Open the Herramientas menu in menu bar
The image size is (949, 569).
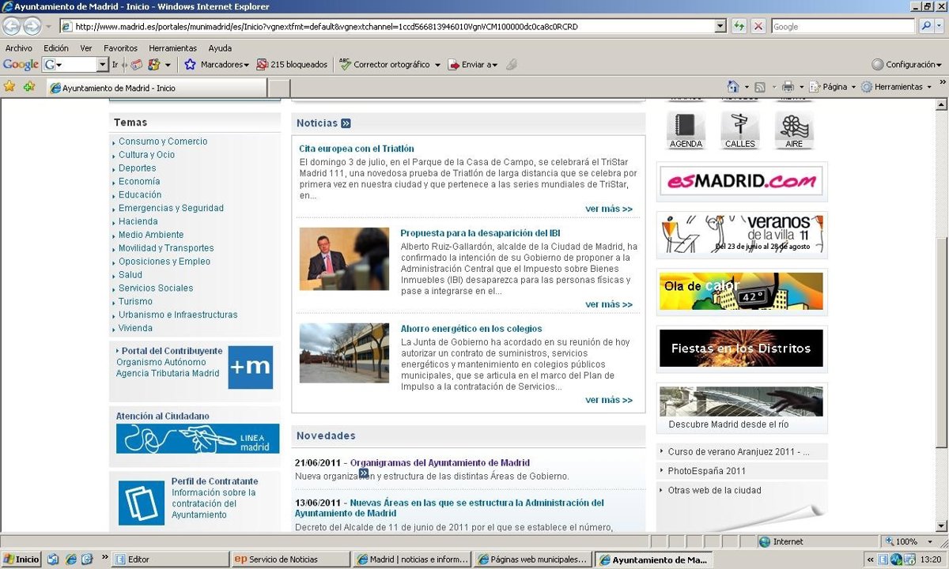tap(172, 48)
